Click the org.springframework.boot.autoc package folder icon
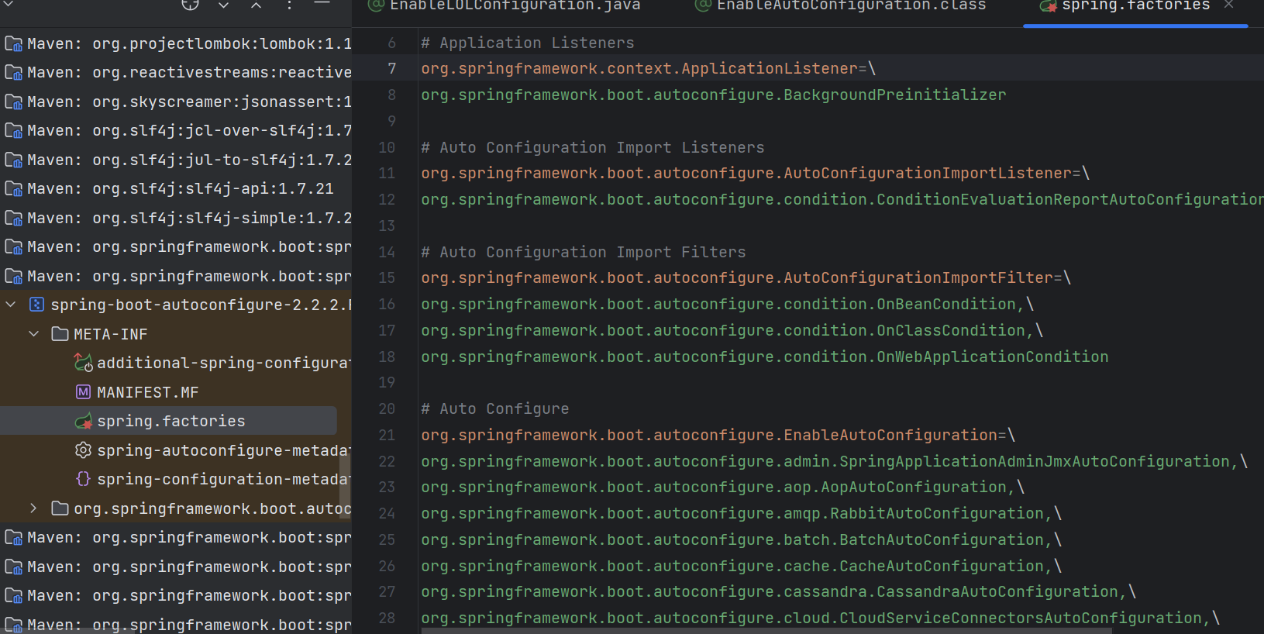 60,508
